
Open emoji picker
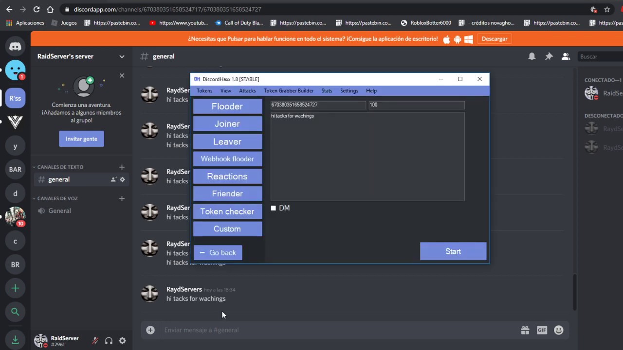coord(559,330)
